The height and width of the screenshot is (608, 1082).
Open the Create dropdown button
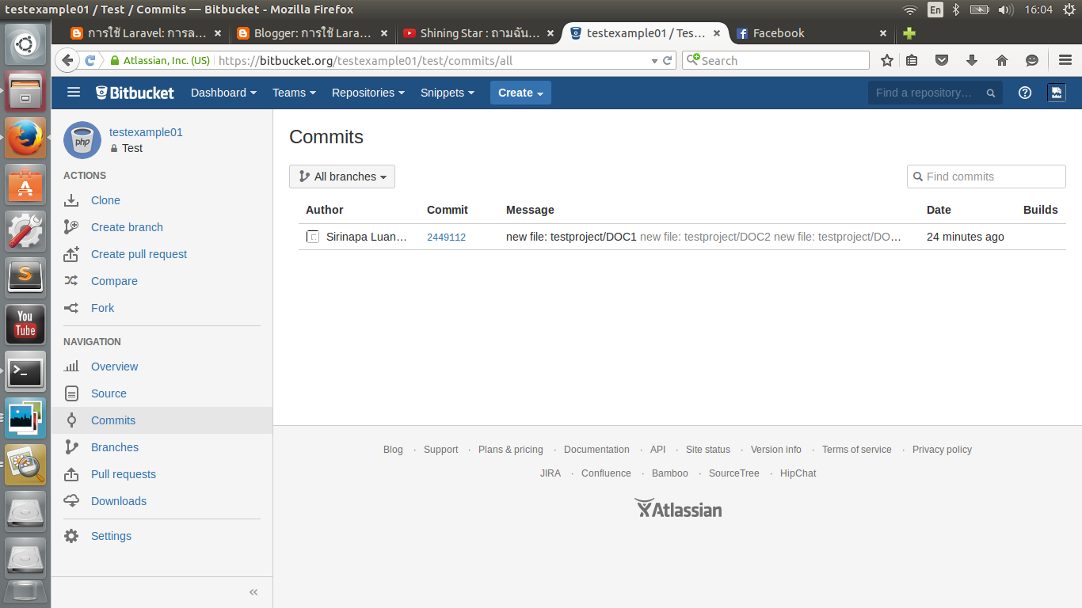(520, 93)
